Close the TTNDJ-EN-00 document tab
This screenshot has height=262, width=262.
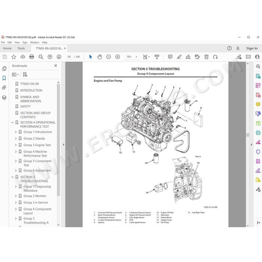(65, 48)
